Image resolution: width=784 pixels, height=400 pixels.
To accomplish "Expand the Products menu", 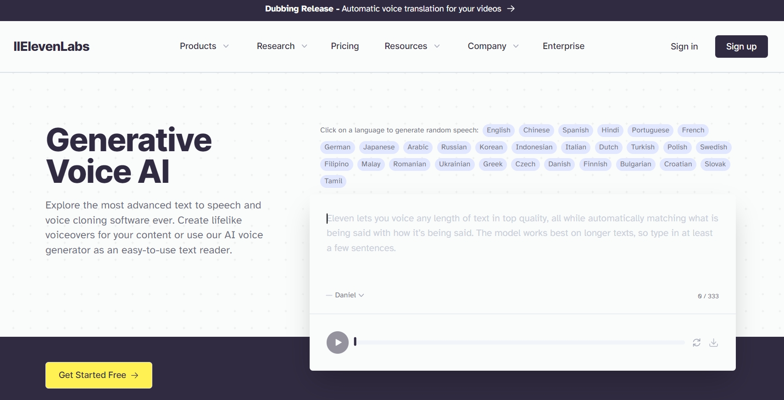I will [x=204, y=46].
